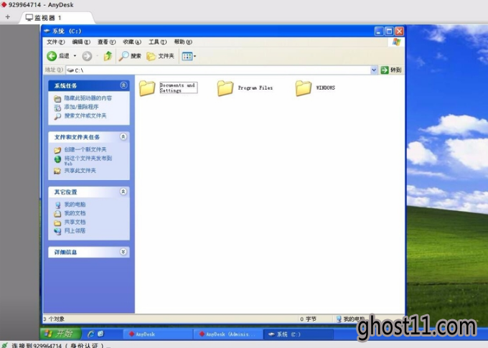Switch to AnyDesk taskbar button
Image resolution: width=488 pixels, height=348 pixels.
coord(157,334)
